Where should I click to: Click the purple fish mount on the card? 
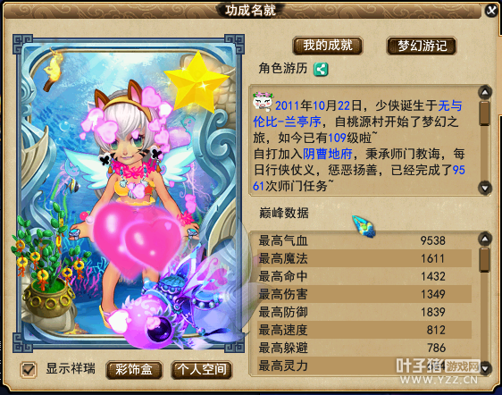pyautogui.click(x=180, y=307)
